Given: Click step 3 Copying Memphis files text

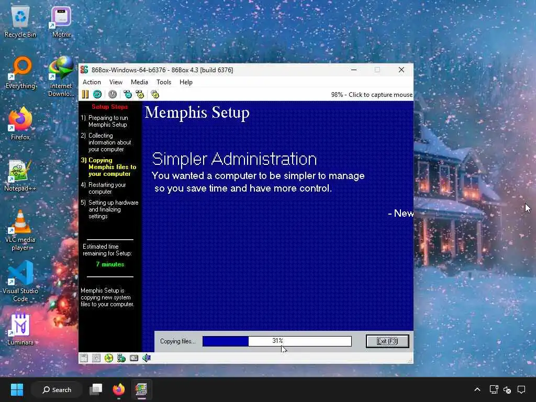Looking at the screenshot, I should click(x=108, y=167).
